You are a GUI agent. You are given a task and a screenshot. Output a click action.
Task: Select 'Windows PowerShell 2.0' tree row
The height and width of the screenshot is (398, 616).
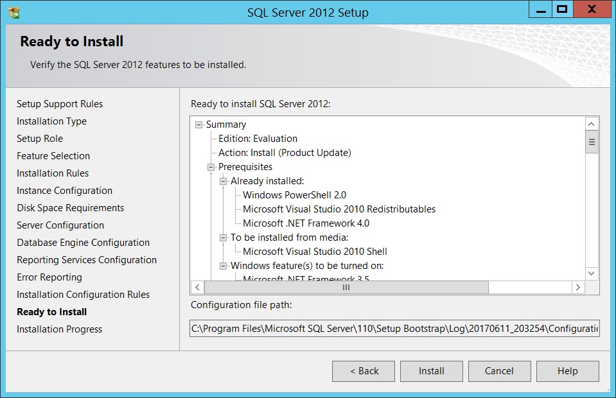click(x=295, y=195)
